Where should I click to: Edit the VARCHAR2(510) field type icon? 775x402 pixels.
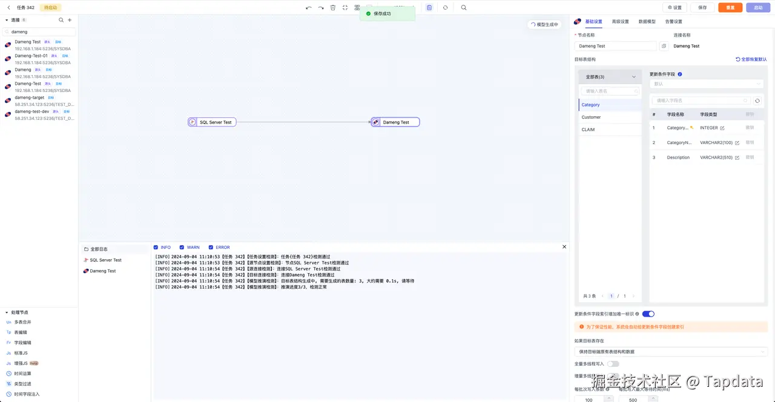pos(737,157)
